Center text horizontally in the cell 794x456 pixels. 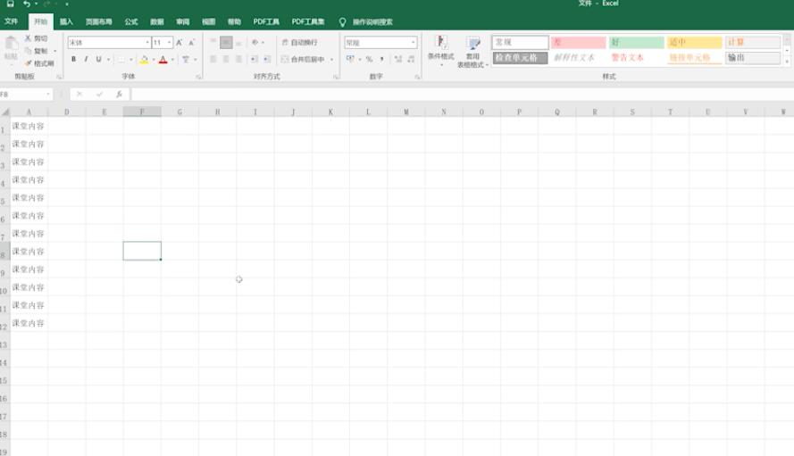coord(226,59)
